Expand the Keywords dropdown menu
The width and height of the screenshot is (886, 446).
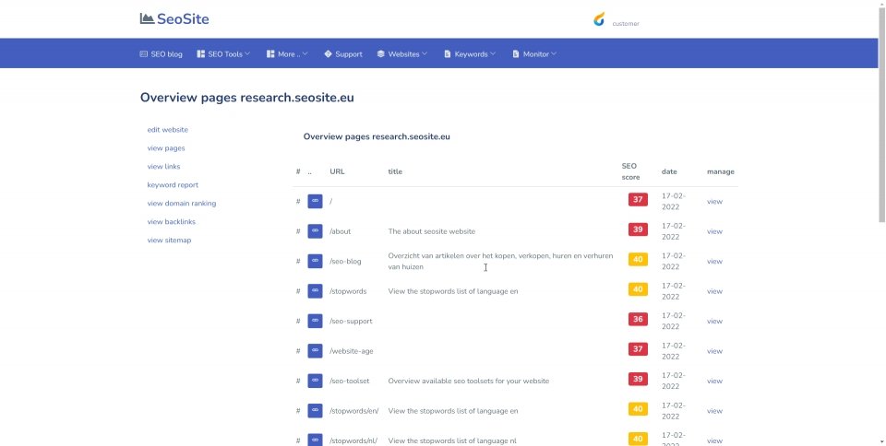(x=470, y=54)
